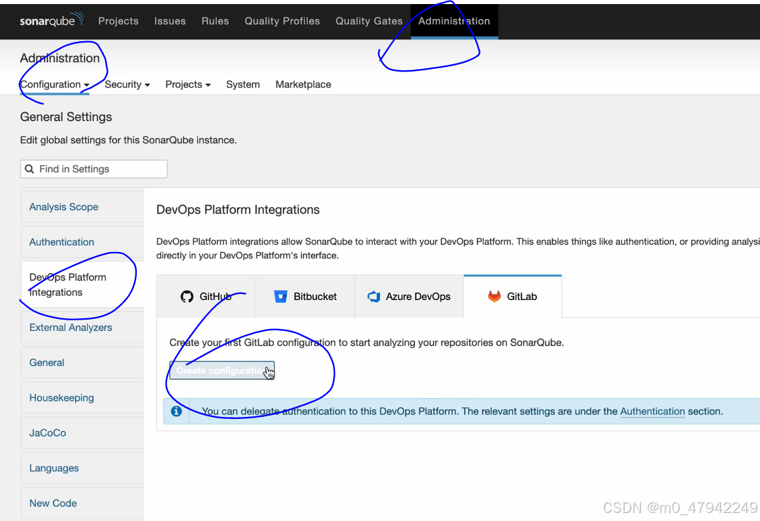Screen dimensions: 760x521
Task: Click the Azure DevOps icon
Action: pyautogui.click(x=374, y=297)
